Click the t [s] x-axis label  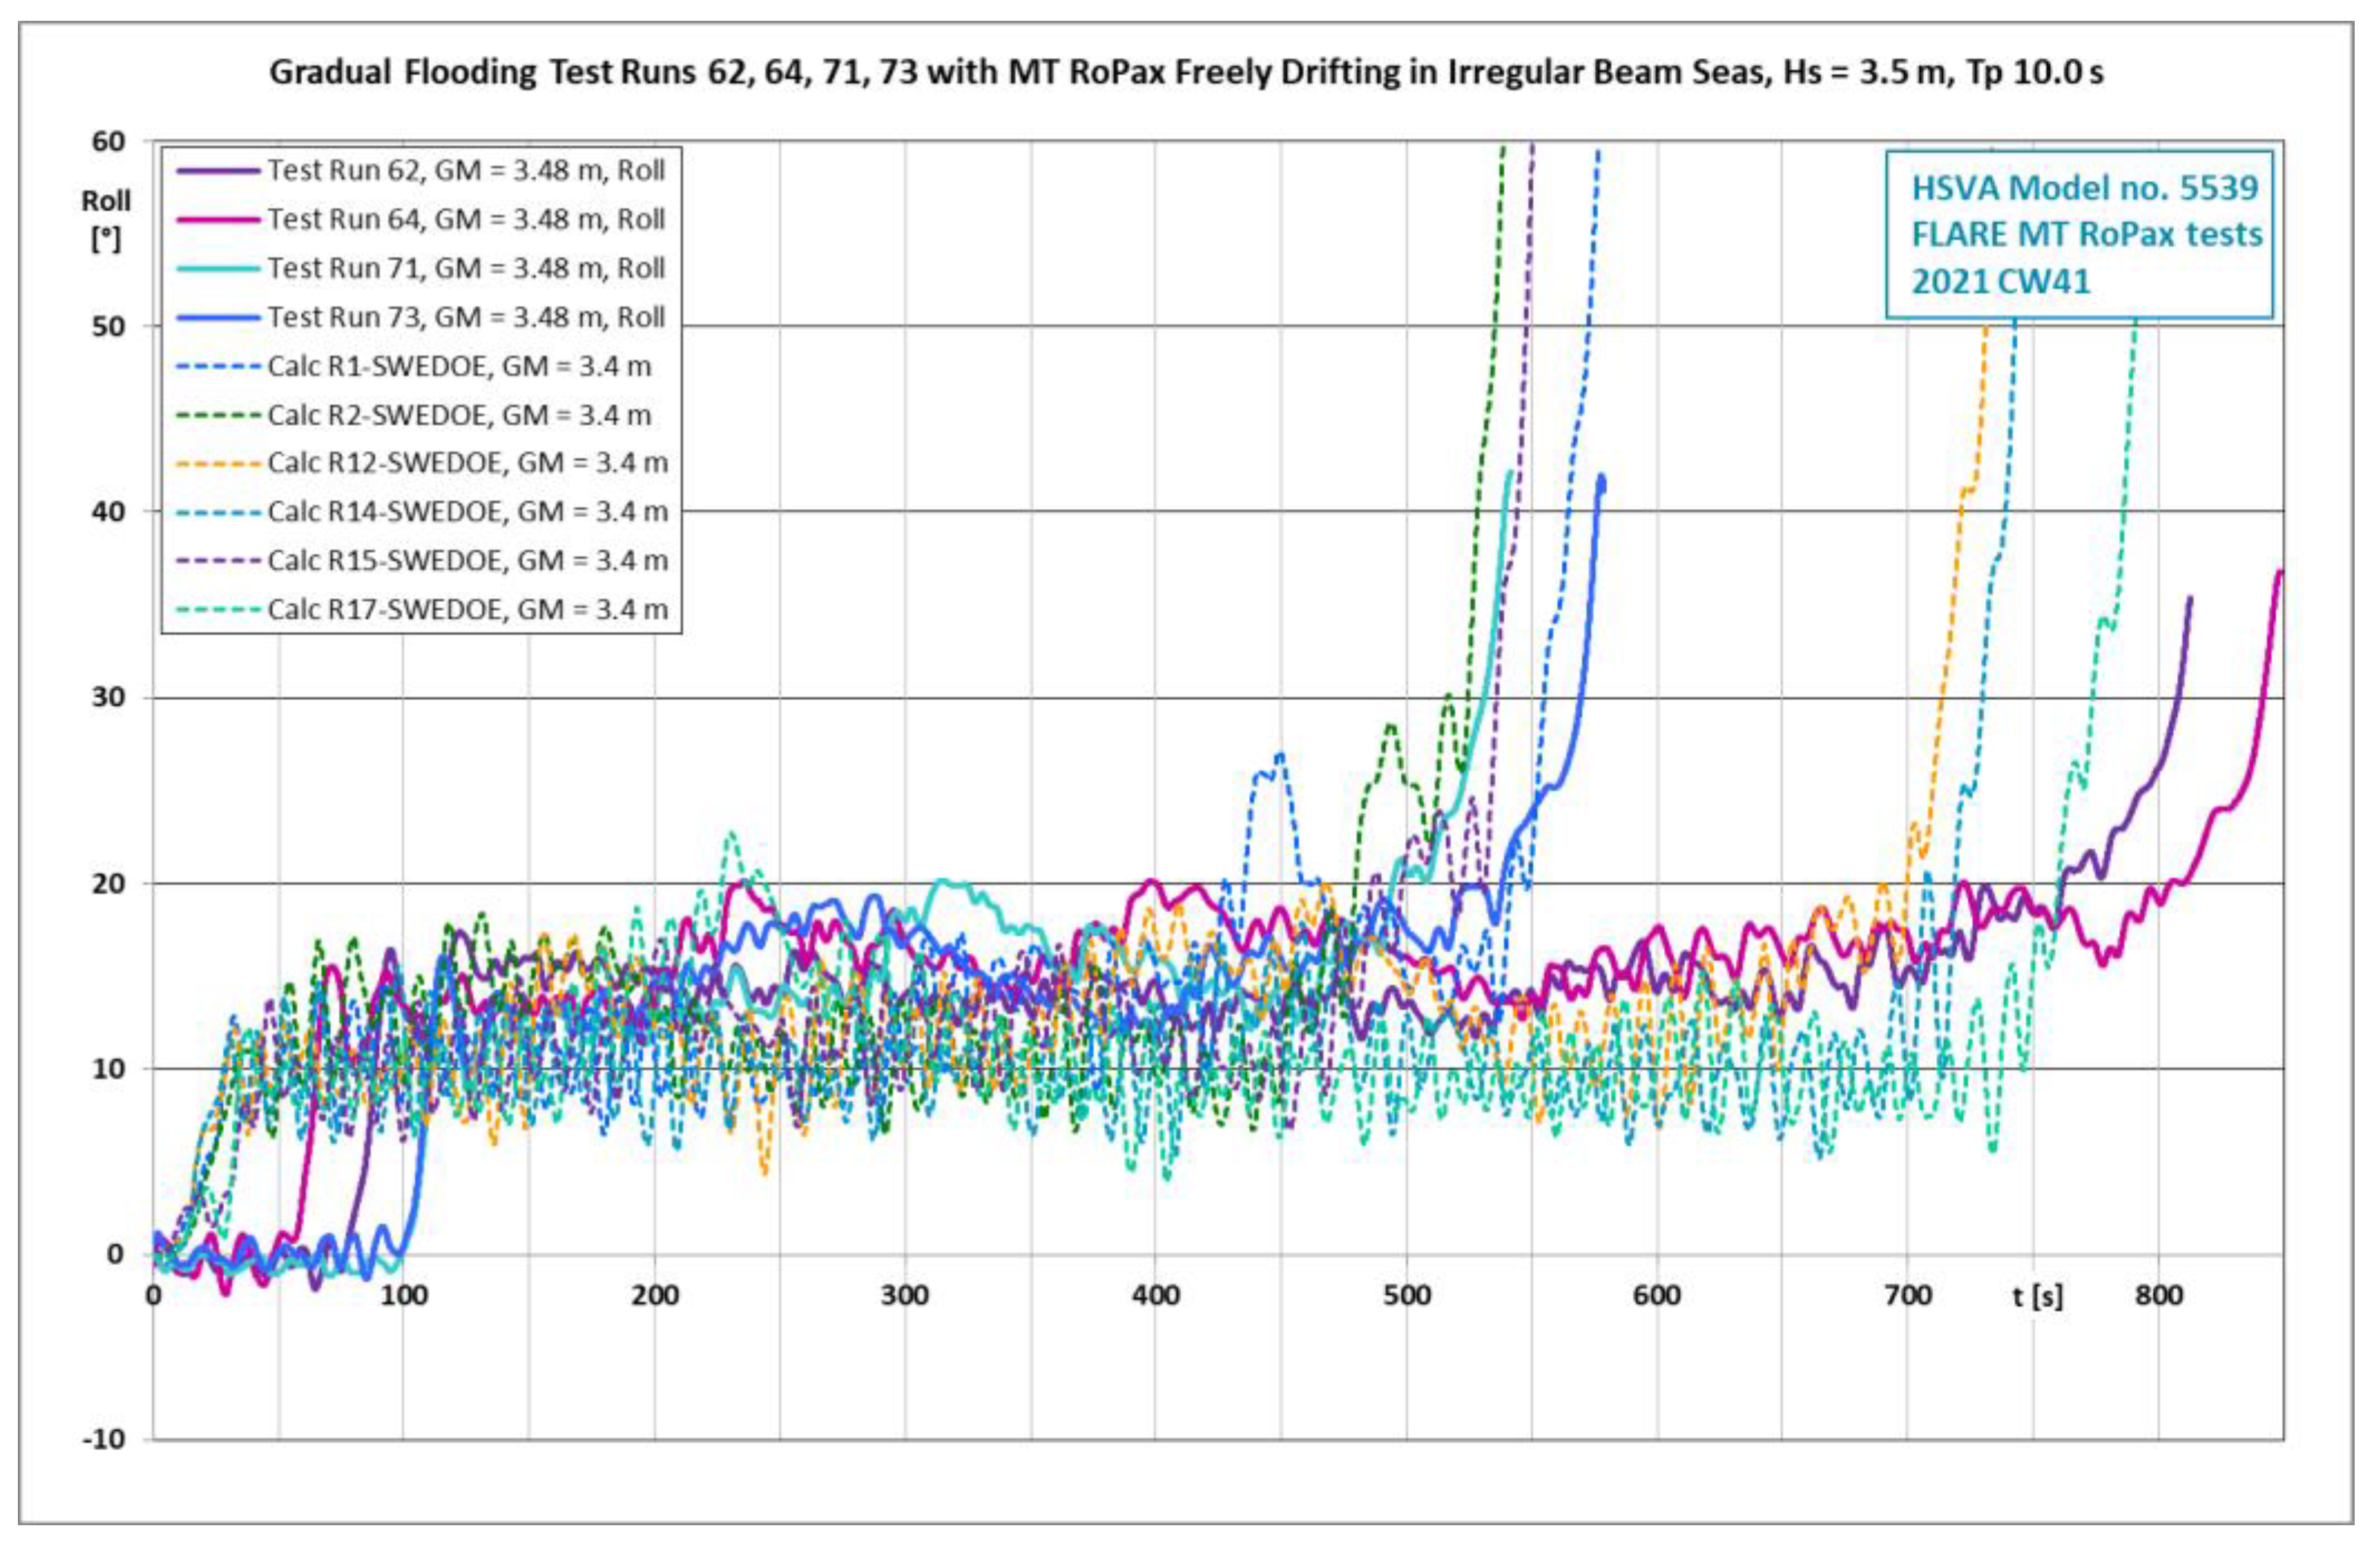(x=2037, y=1297)
